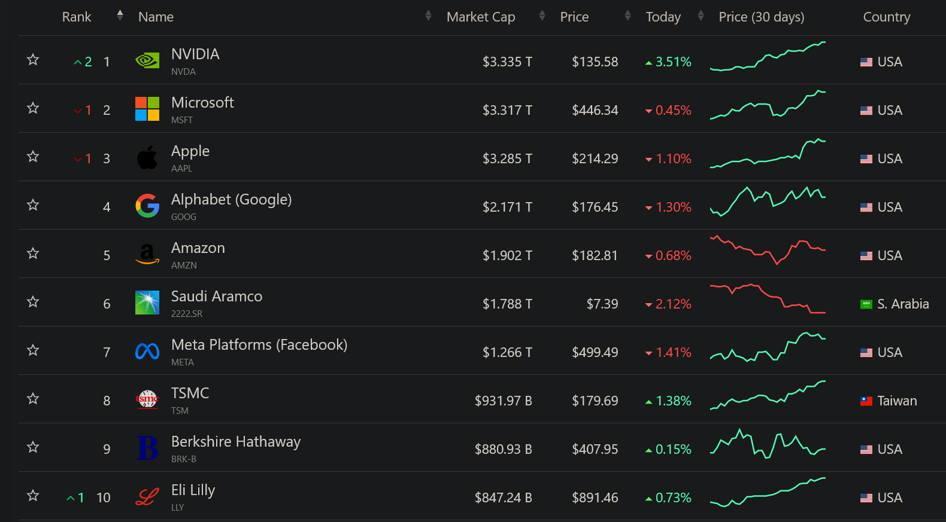
Task: Click the Price (30 days) header
Action: coord(762,17)
